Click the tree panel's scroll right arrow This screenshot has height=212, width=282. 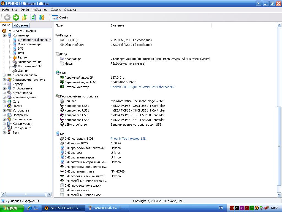pos(49,194)
